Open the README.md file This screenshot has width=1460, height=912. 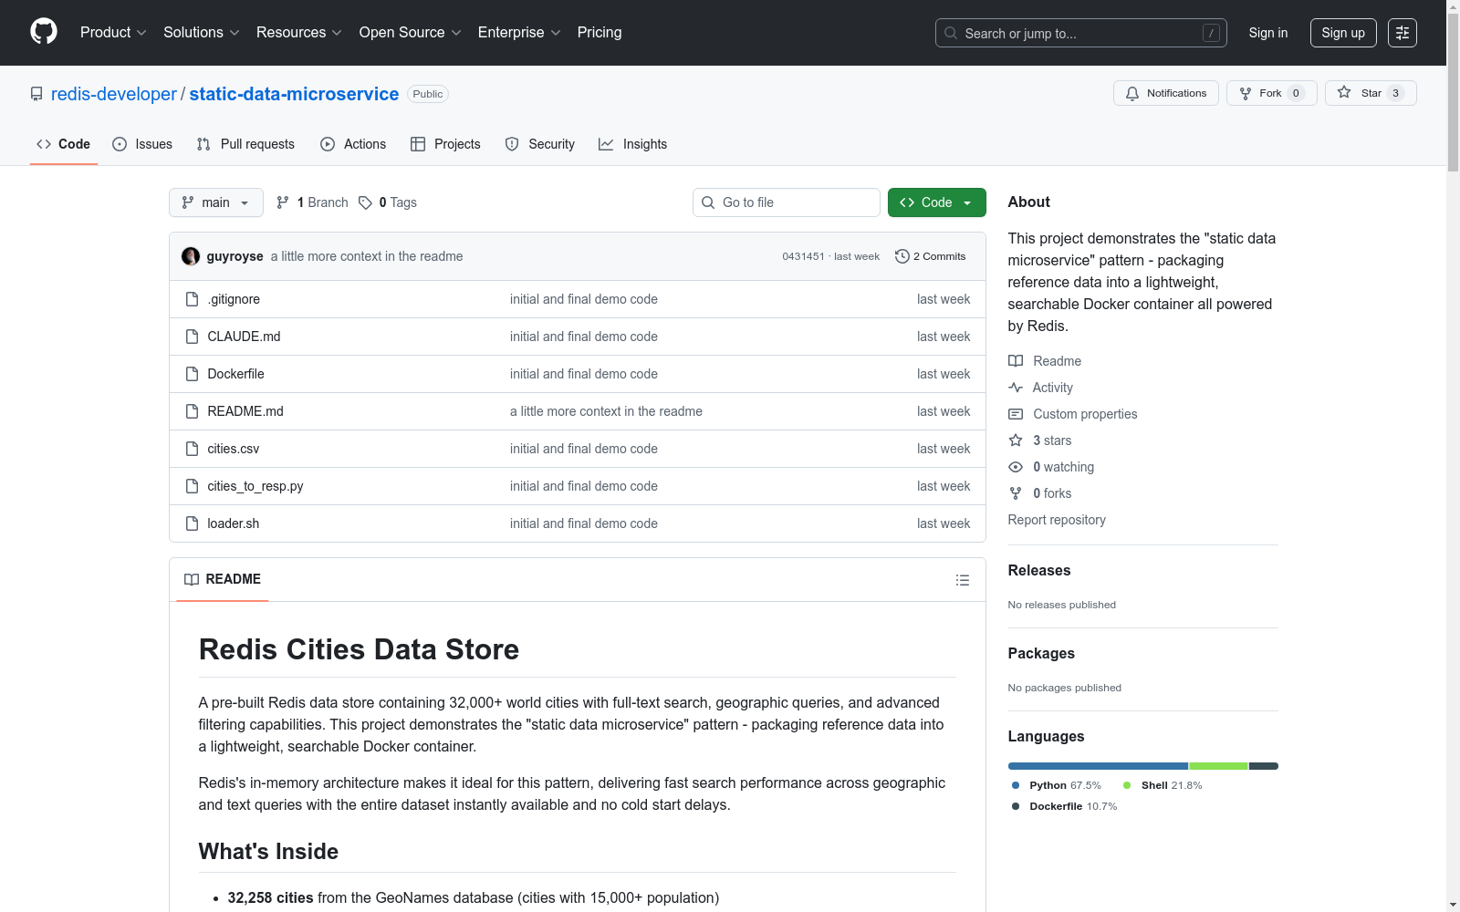(x=245, y=411)
